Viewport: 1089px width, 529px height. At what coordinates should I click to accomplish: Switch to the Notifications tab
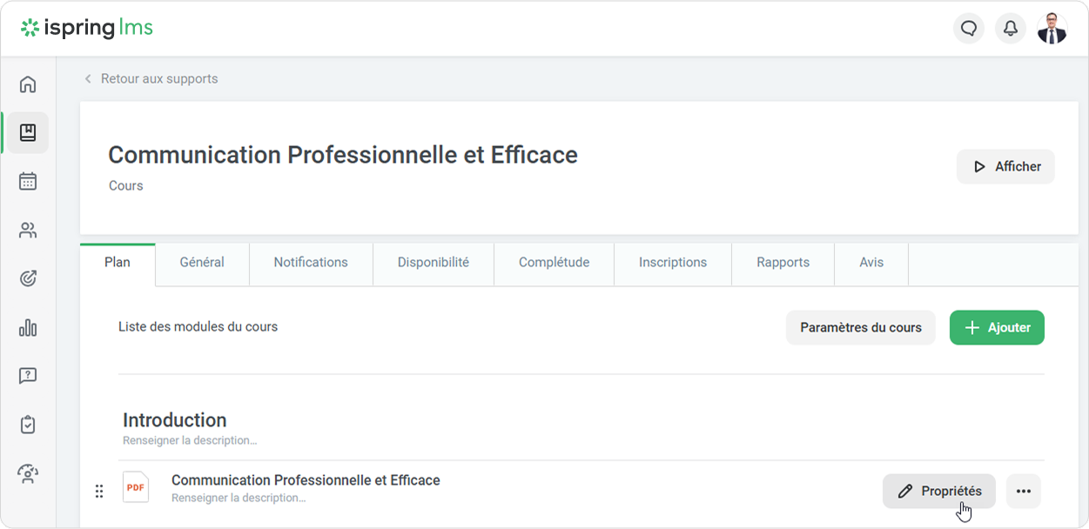pos(311,263)
